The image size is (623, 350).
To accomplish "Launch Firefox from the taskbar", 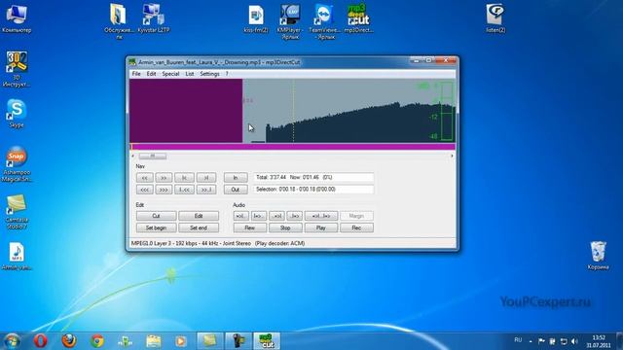I will (69, 341).
